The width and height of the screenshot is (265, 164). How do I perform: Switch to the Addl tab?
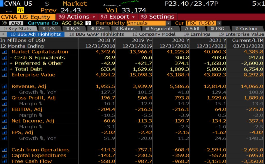pyautogui.click(x=193, y=29)
